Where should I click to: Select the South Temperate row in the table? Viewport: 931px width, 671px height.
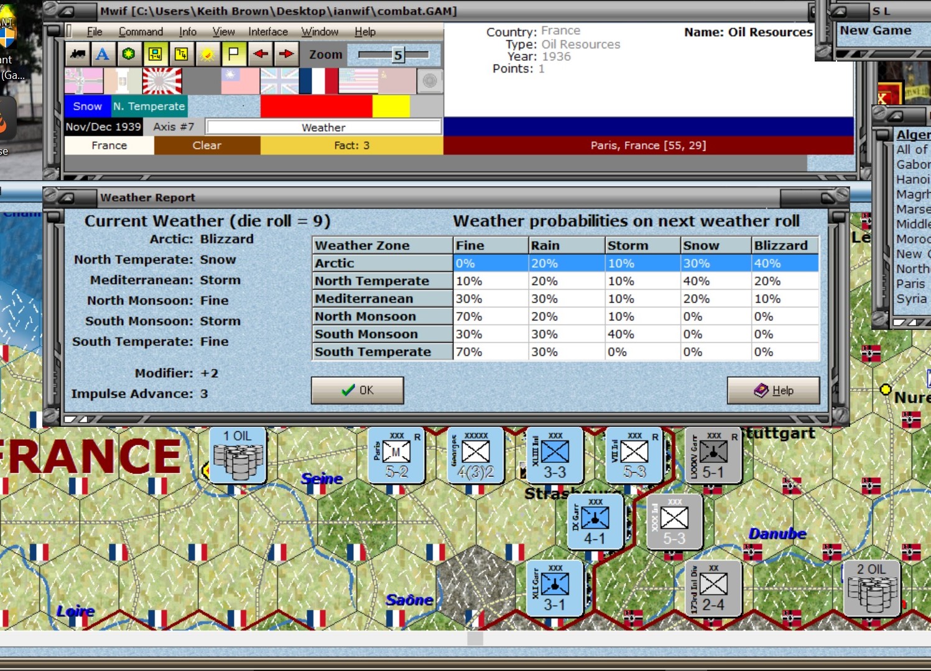565,352
